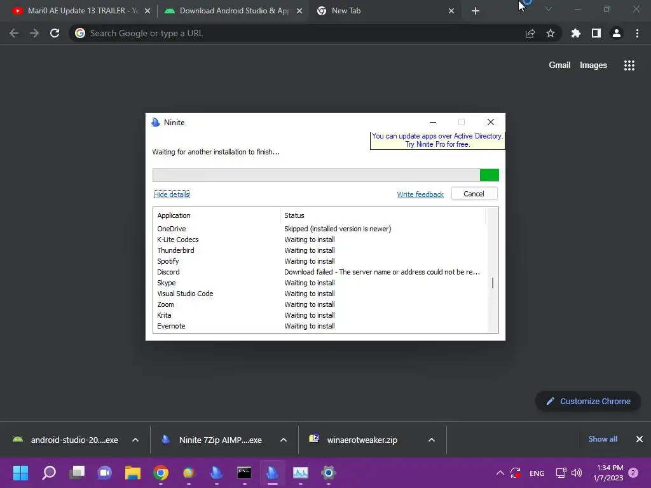Click the active Ninite taskbar icon
This screenshot has height=488, width=651.
tap(272, 473)
